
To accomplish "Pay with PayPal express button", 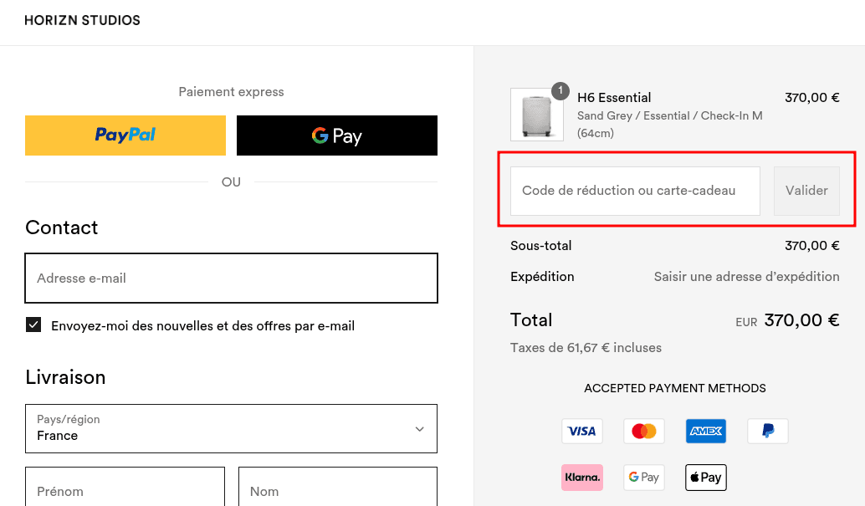I will [125, 135].
